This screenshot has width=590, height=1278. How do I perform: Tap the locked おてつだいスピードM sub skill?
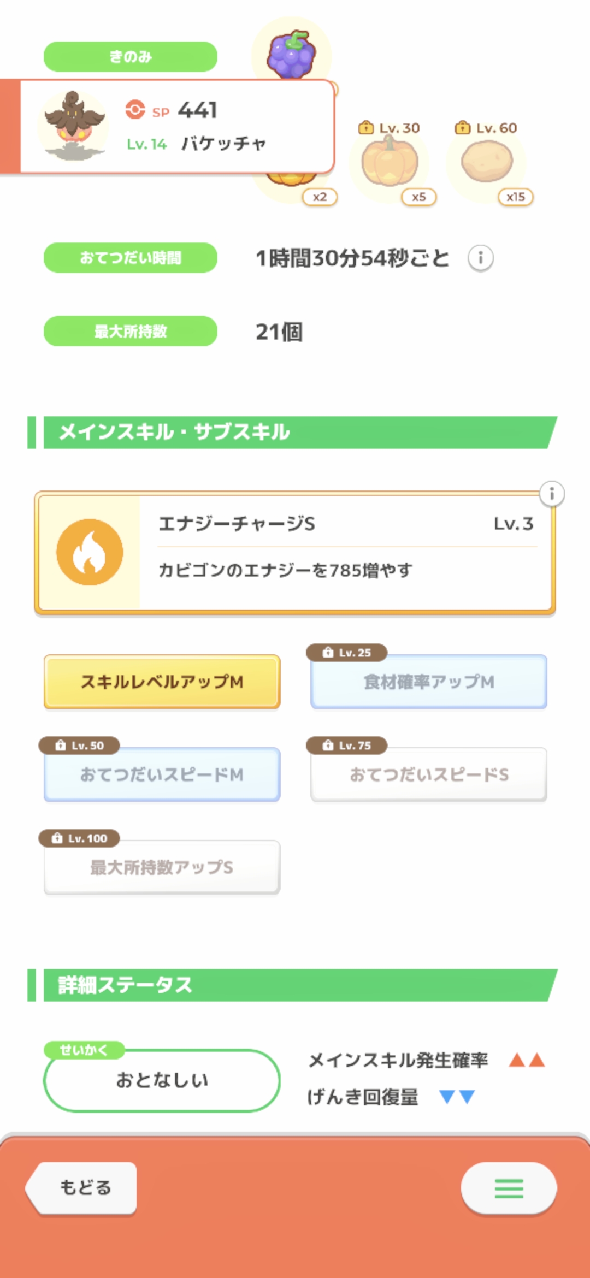162,774
